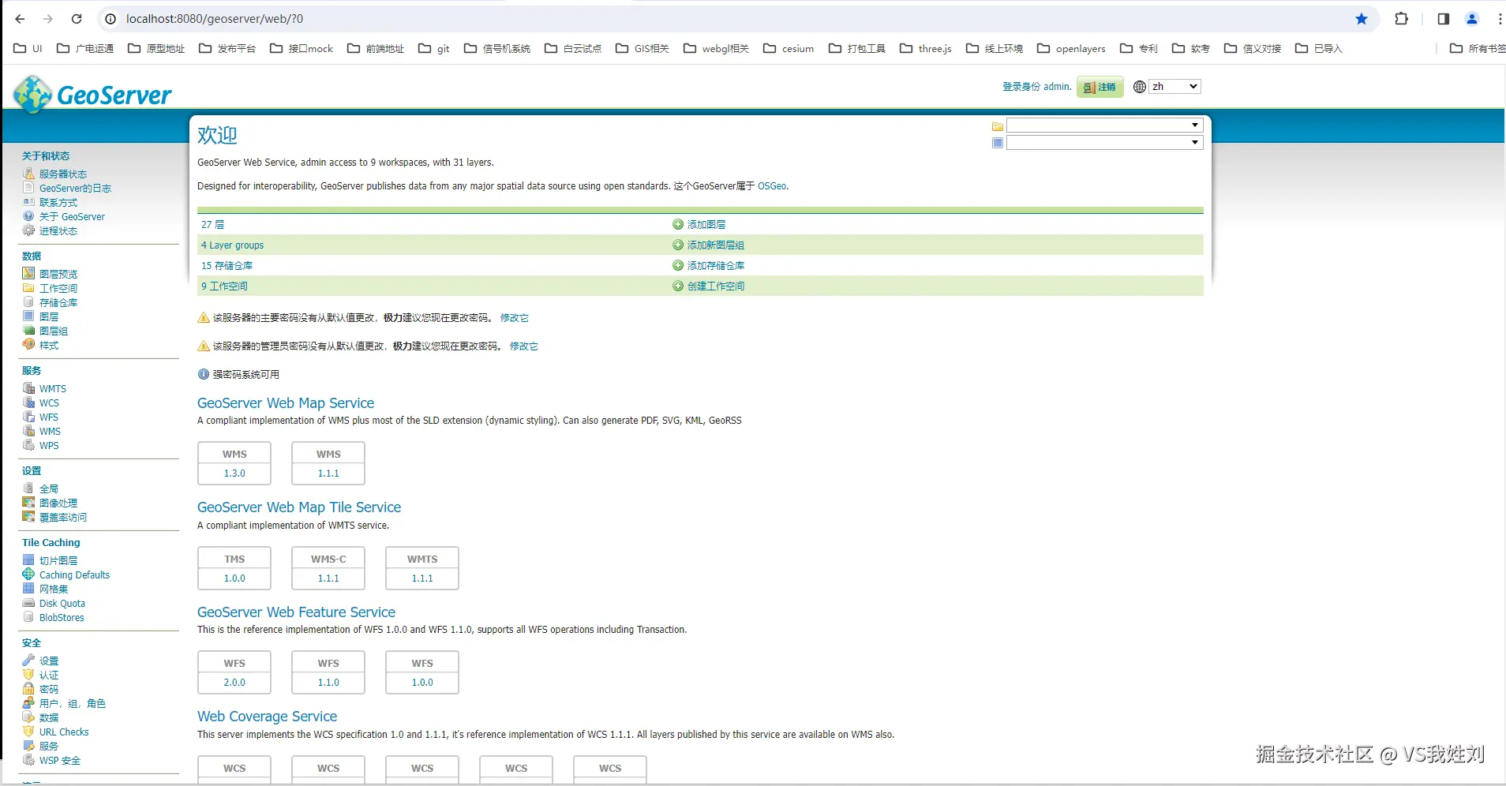Click the workspaces folder icon (工作空间)
1506x786 pixels.
[28, 288]
